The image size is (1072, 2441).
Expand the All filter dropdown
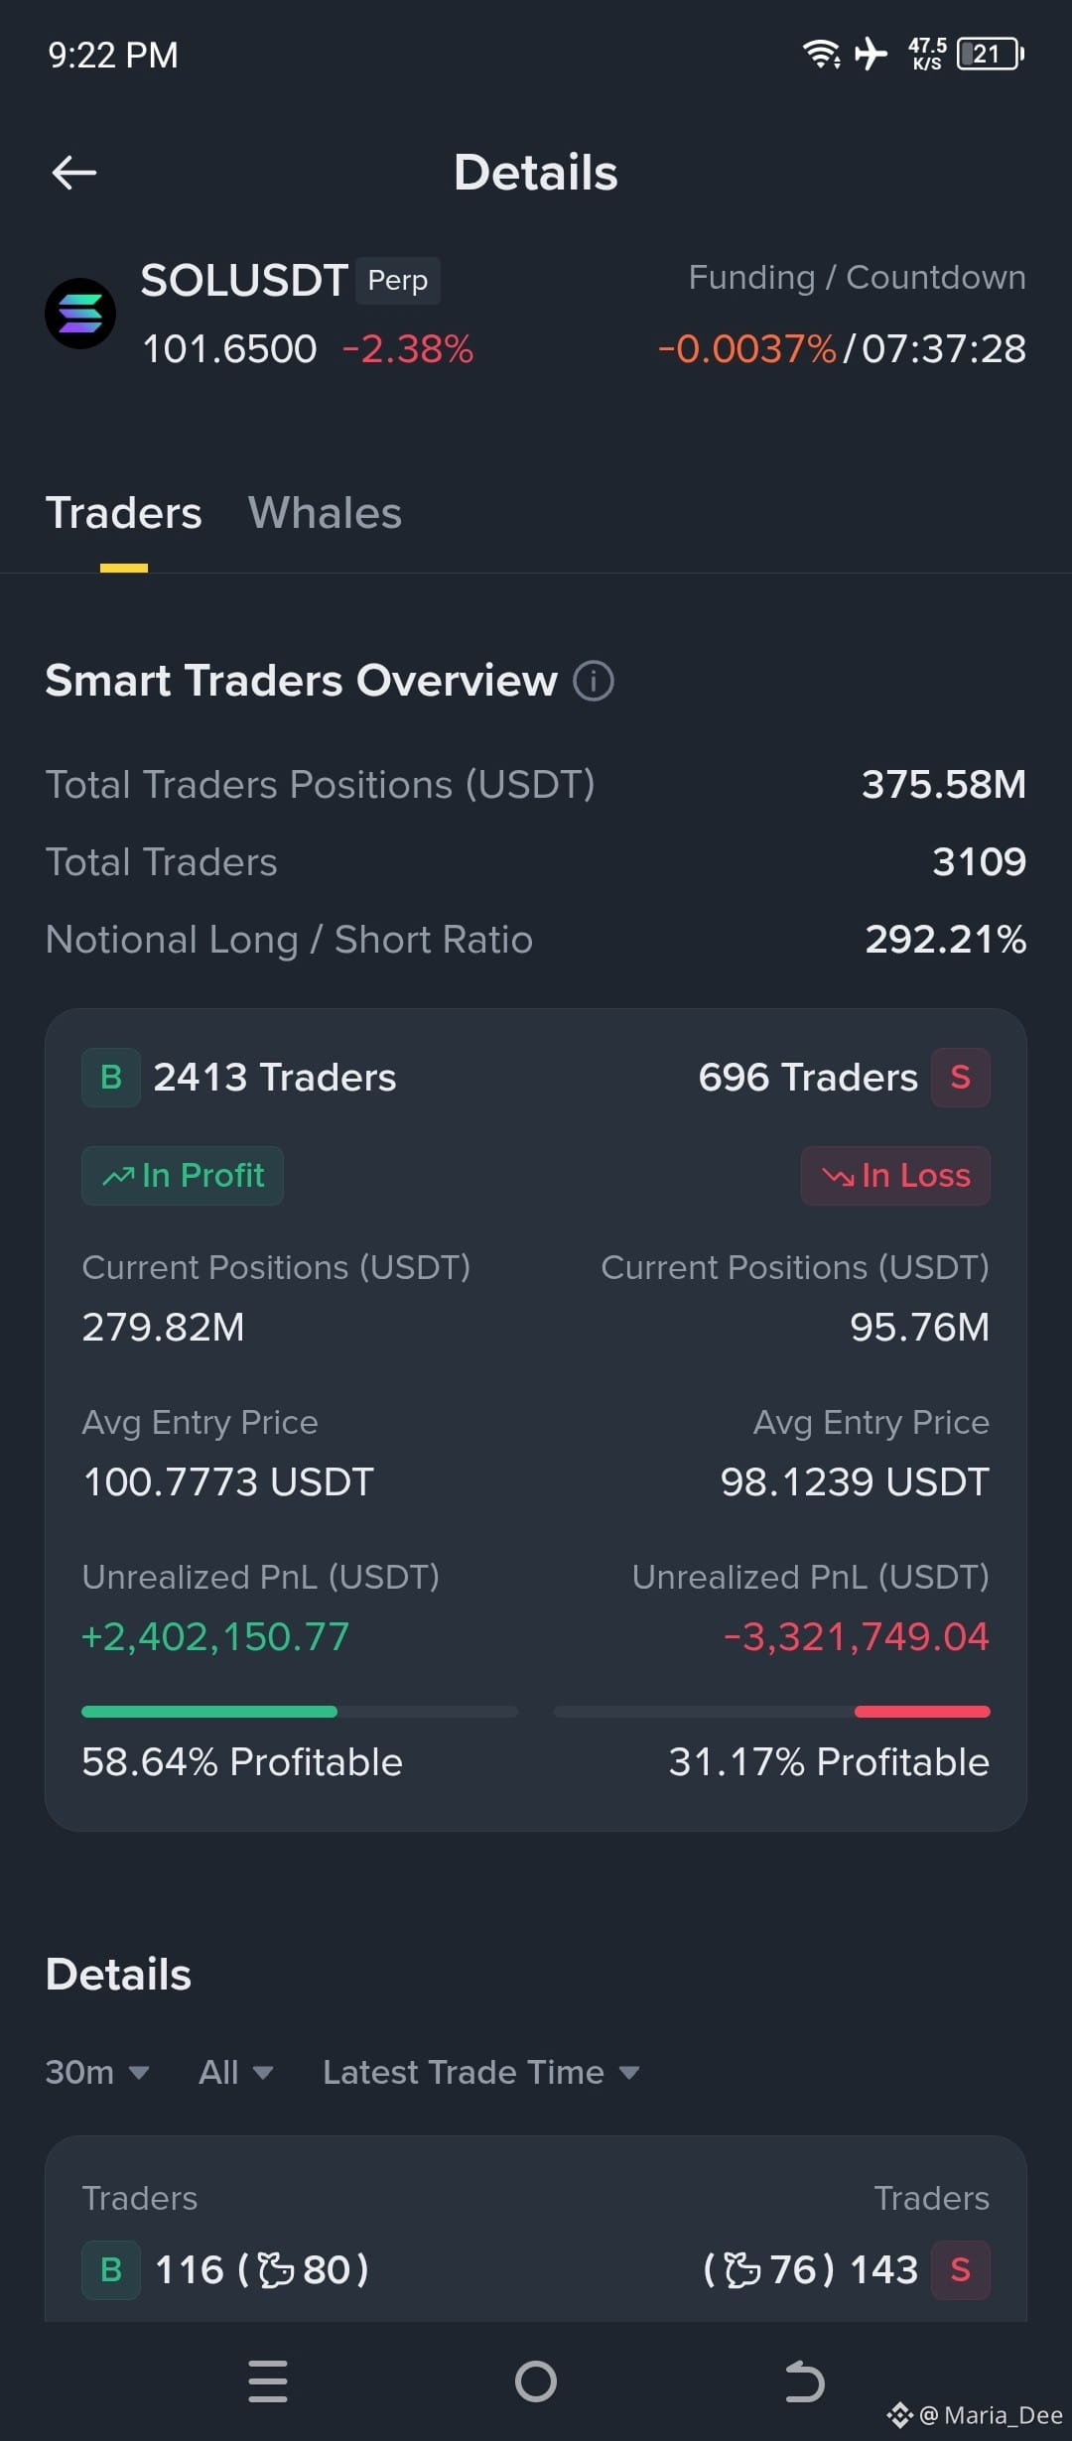[236, 2072]
